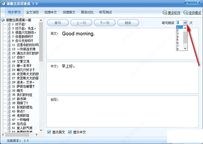The height and width of the screenshot is (144, 203).
Task: Go to the 听写测试 tab
Action: [105, 12]
